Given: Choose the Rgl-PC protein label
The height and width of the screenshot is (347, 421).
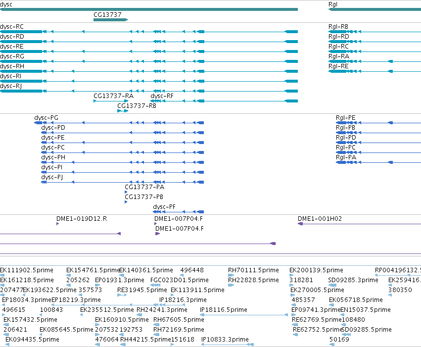Looking at the screenshot, I should click(x=345, y=148).
